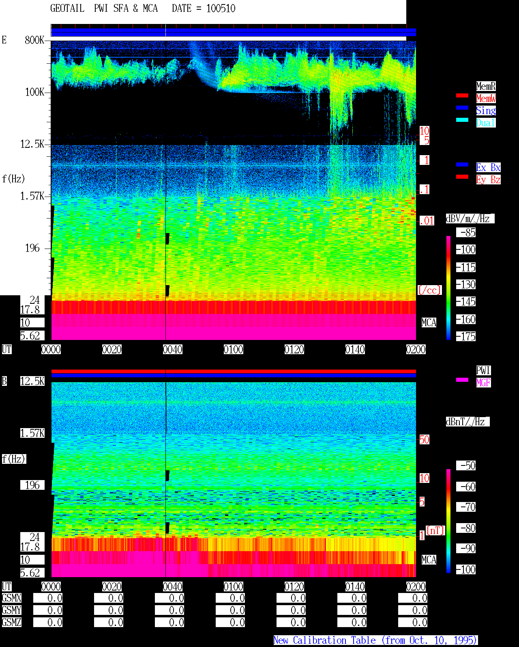Click the 12.5K label on the E panel
This screenshot has width=519, height=647.
click(x=32, y=144)
